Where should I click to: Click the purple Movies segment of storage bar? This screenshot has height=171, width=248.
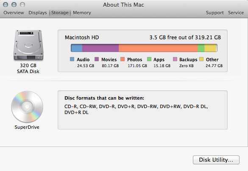pyautogui.click(x=100, y=48)
